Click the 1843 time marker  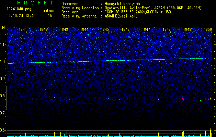coord(64,29)
